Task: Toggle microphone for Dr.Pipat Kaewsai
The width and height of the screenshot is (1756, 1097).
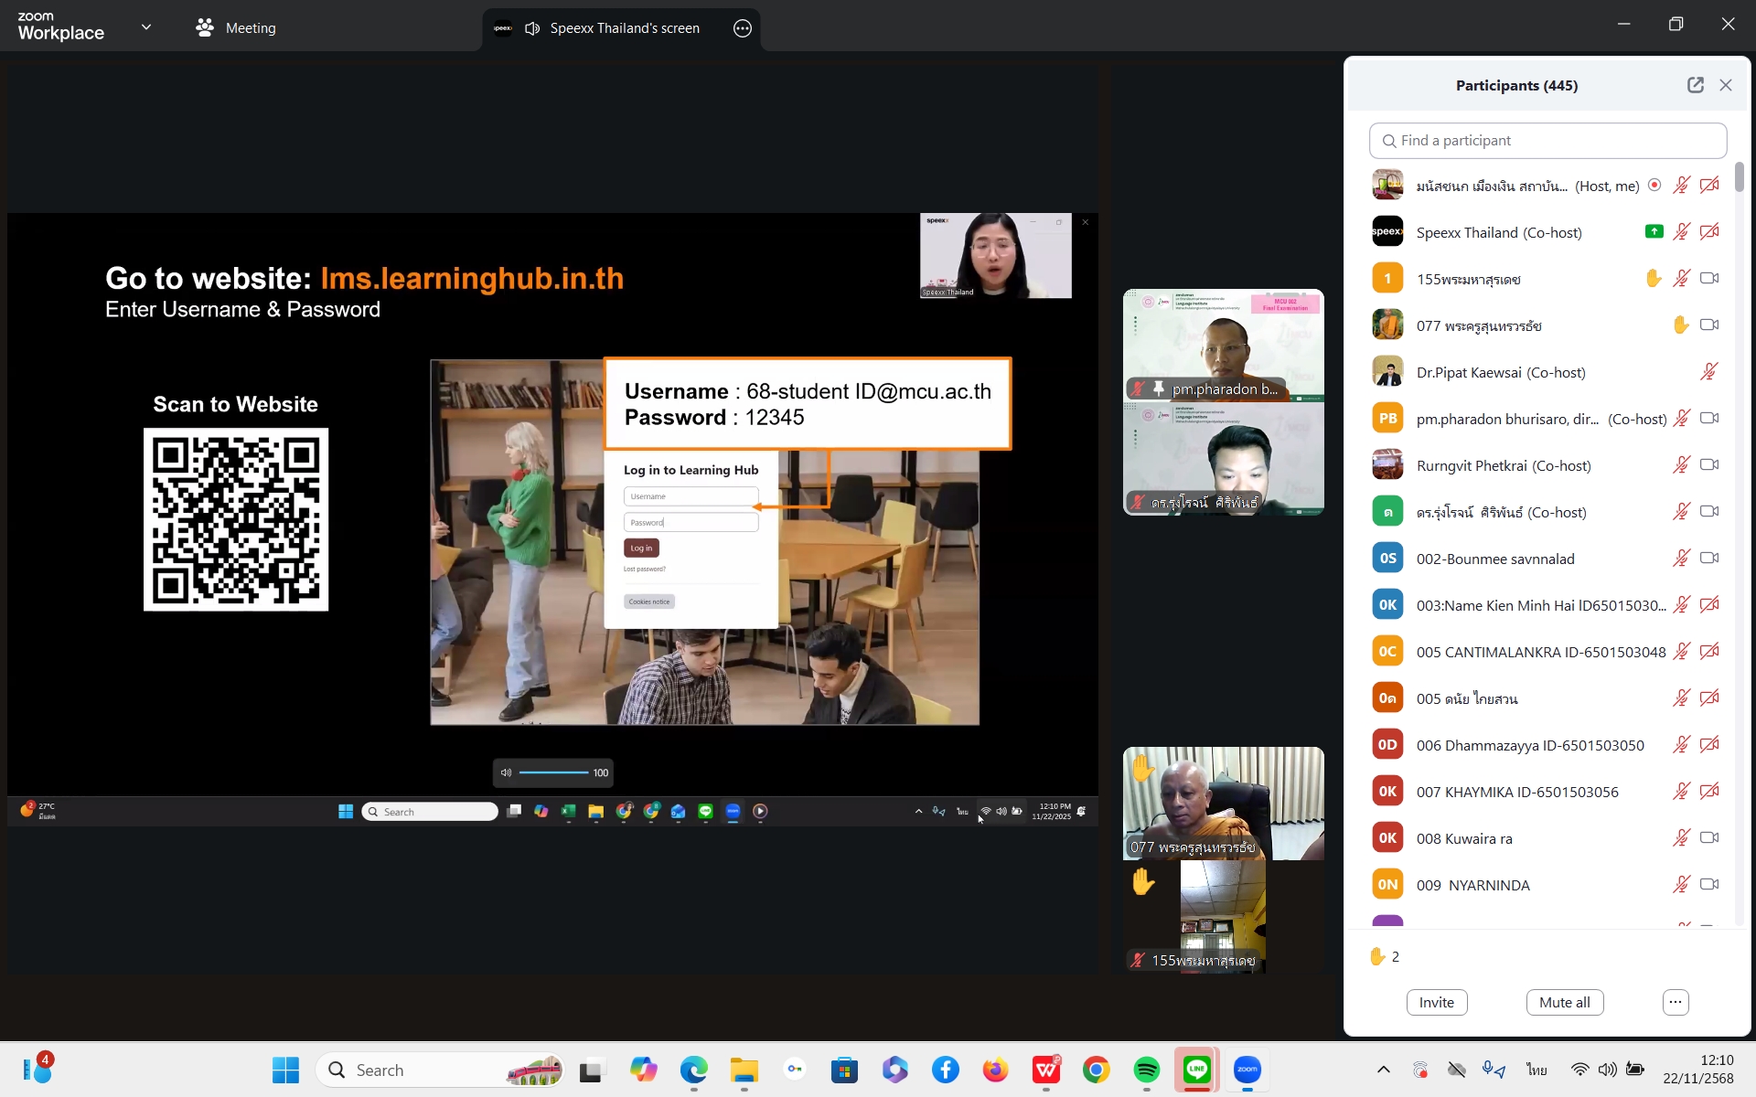Action: 1708,372
